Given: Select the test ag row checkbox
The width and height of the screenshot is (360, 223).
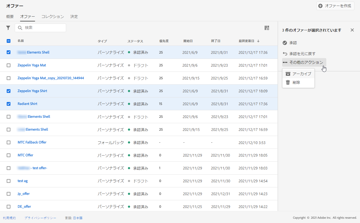Looking at the screenshot, I should (9, 181).
